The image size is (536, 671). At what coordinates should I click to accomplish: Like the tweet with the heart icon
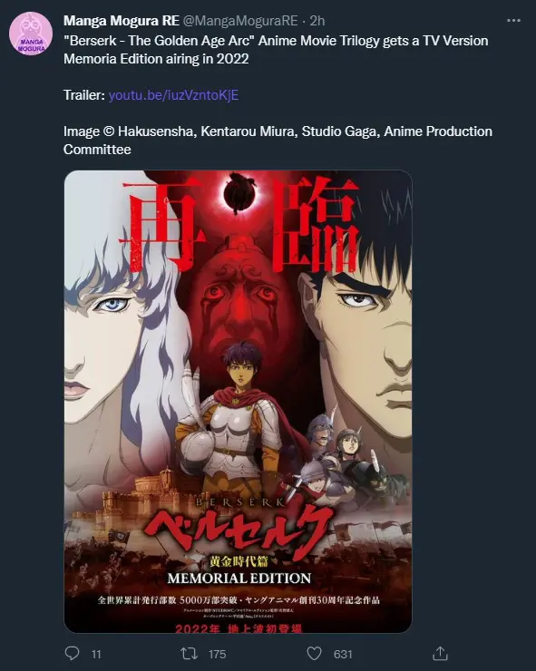(314, 654)
